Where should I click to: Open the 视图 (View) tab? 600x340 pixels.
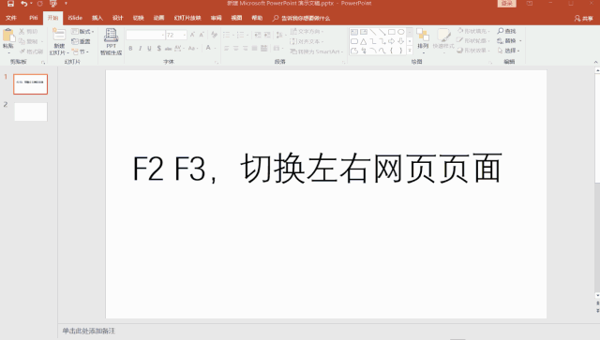pos(236,18)
